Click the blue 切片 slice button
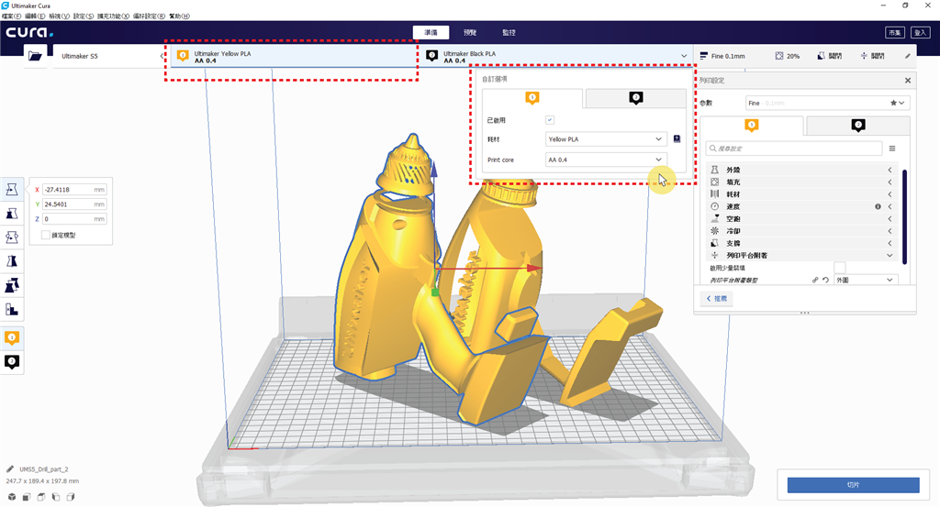Image resolution: width=940 pixels, height=507 pixels. (x=853, y=483)
